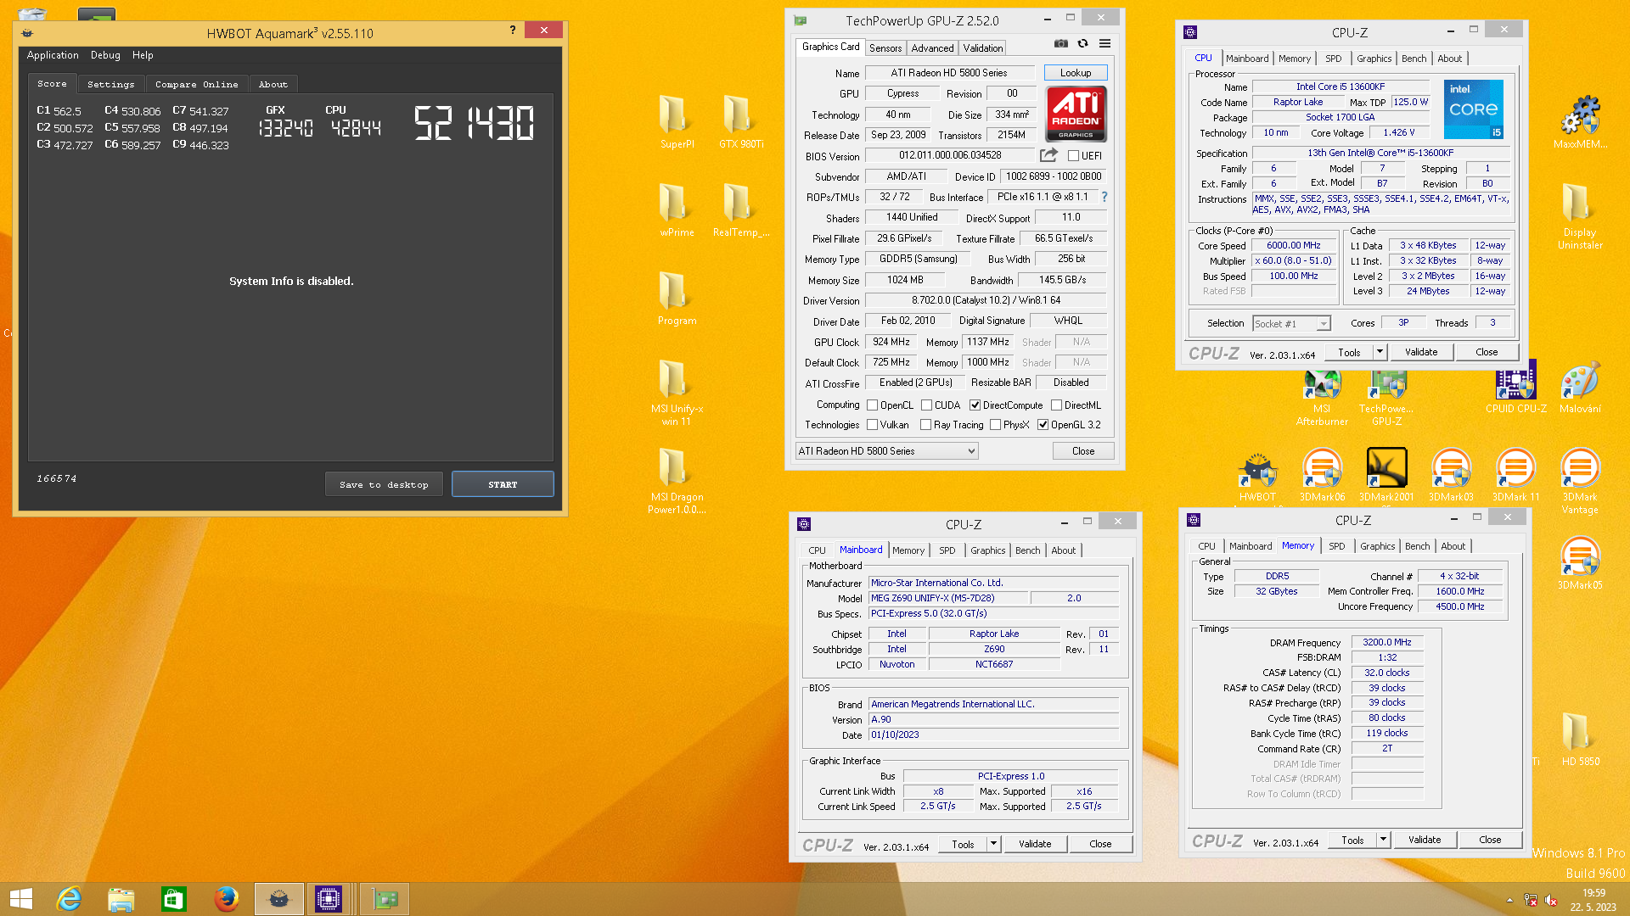Toggle the DirectCompute checkbox
The image size is (1630, 916).
[x=975, y=405]
